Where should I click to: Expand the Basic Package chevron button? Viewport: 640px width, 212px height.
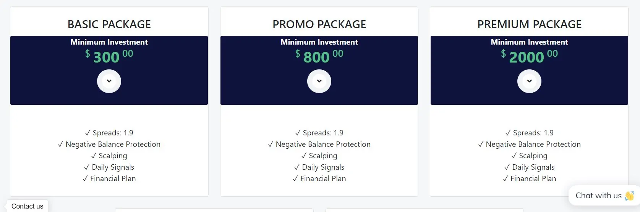click(109, 81)
